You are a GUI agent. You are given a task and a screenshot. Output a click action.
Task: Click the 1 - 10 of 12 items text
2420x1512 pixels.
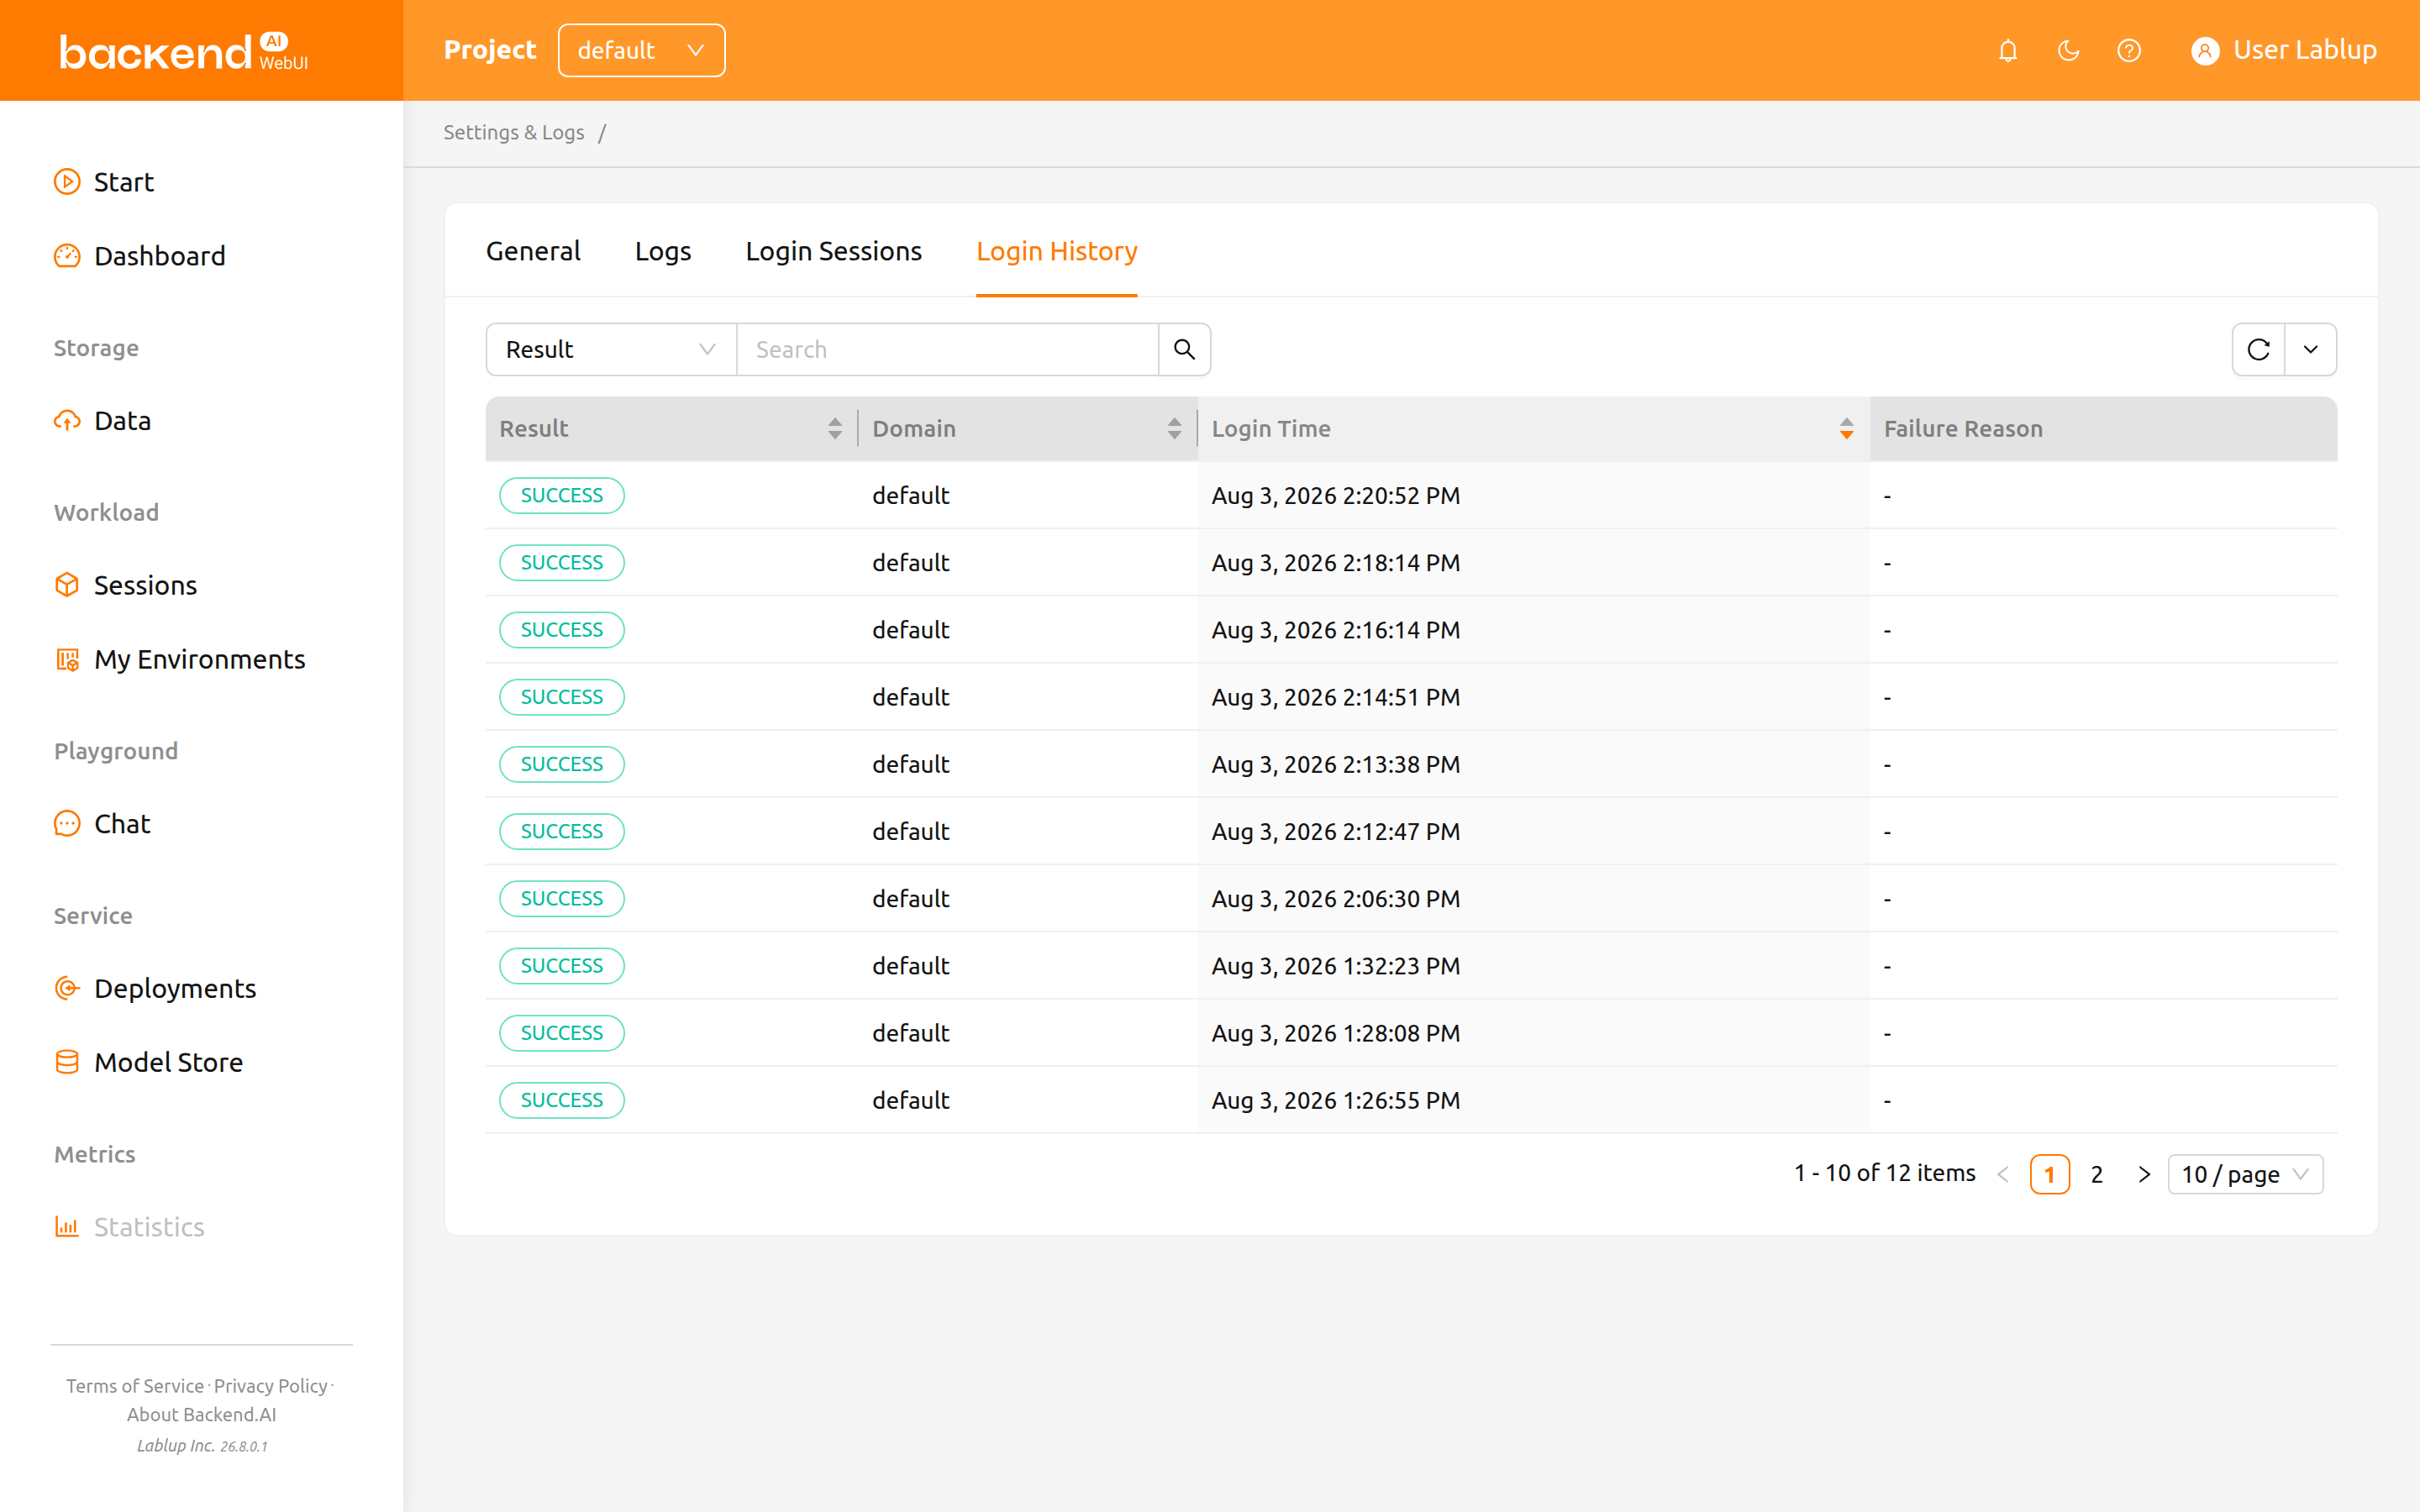click(x=1885, y=1173)
